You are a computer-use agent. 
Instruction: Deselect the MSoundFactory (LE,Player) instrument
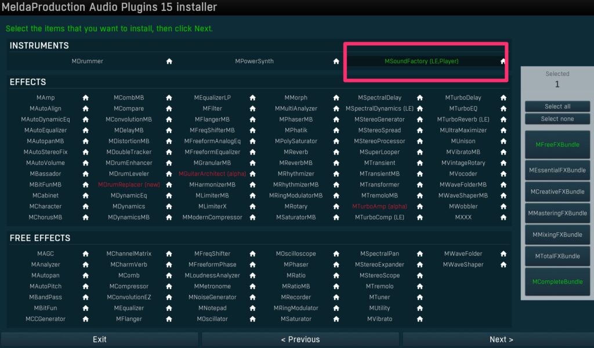pos(425,61)
